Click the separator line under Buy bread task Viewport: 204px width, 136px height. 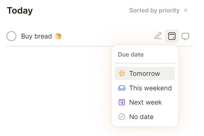tap(59, 47)
